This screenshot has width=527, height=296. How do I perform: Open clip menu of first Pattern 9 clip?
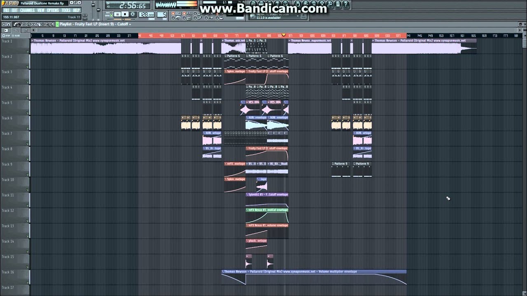333,164
